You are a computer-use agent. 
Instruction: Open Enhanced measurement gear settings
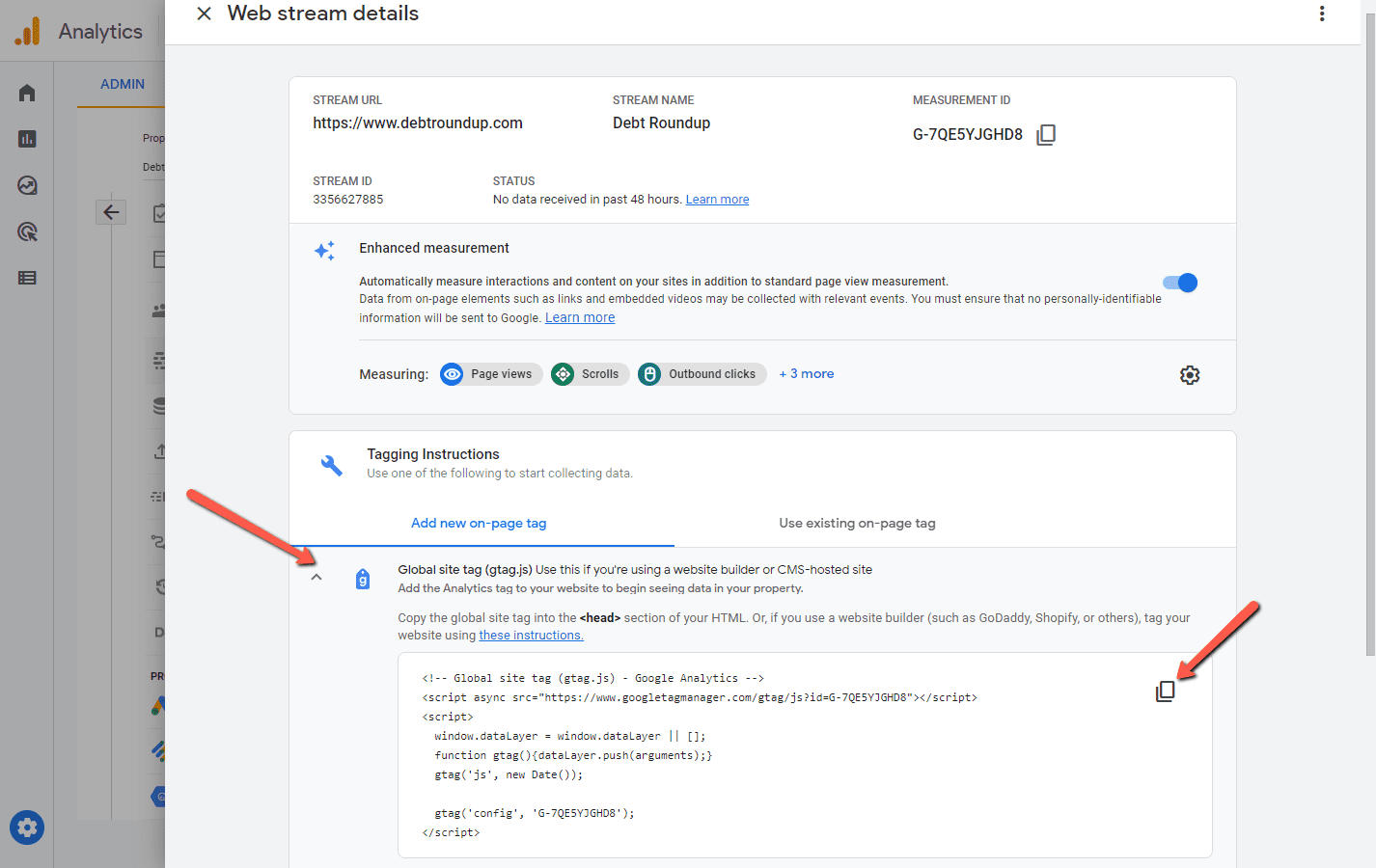point(1190,375)
